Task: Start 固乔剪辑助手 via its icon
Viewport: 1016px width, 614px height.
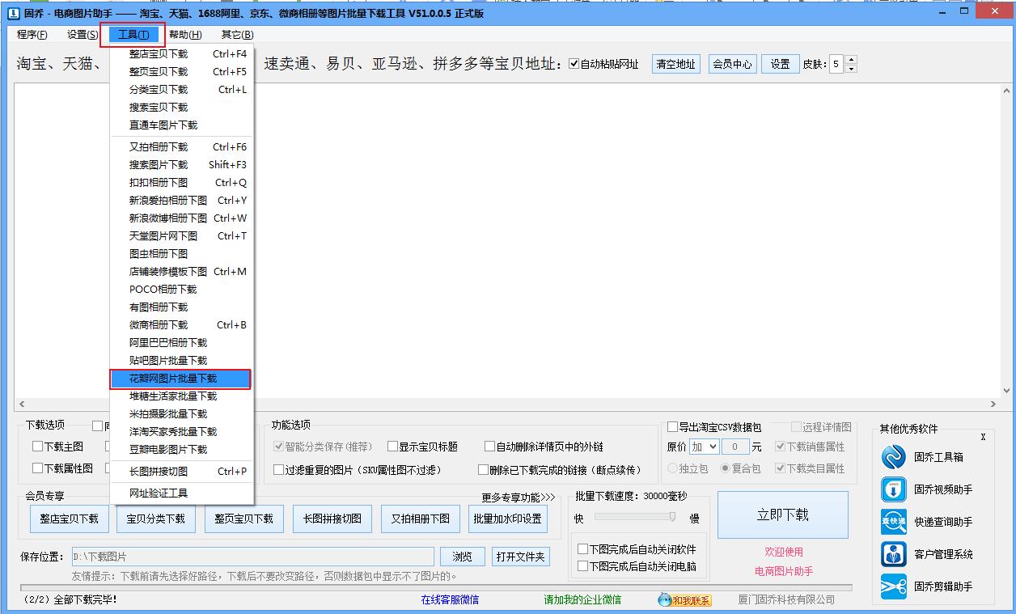Action: point(893,585)
